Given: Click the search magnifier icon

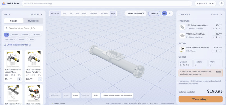Looking at the screenshot, I should (6, 28).
